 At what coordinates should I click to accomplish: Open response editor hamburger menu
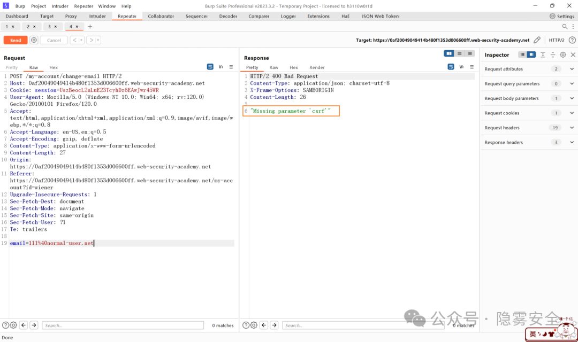(472, 67)
